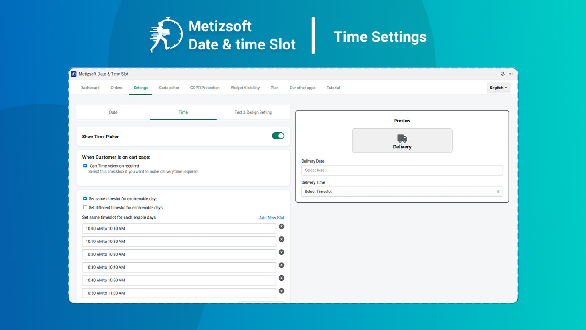
Task: Edit the 10:50 AM to 11:00 AM field
Action: pyautogui.click(x=179, y=292)
